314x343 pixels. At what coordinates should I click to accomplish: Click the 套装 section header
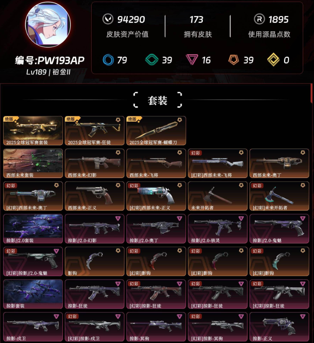157,100
